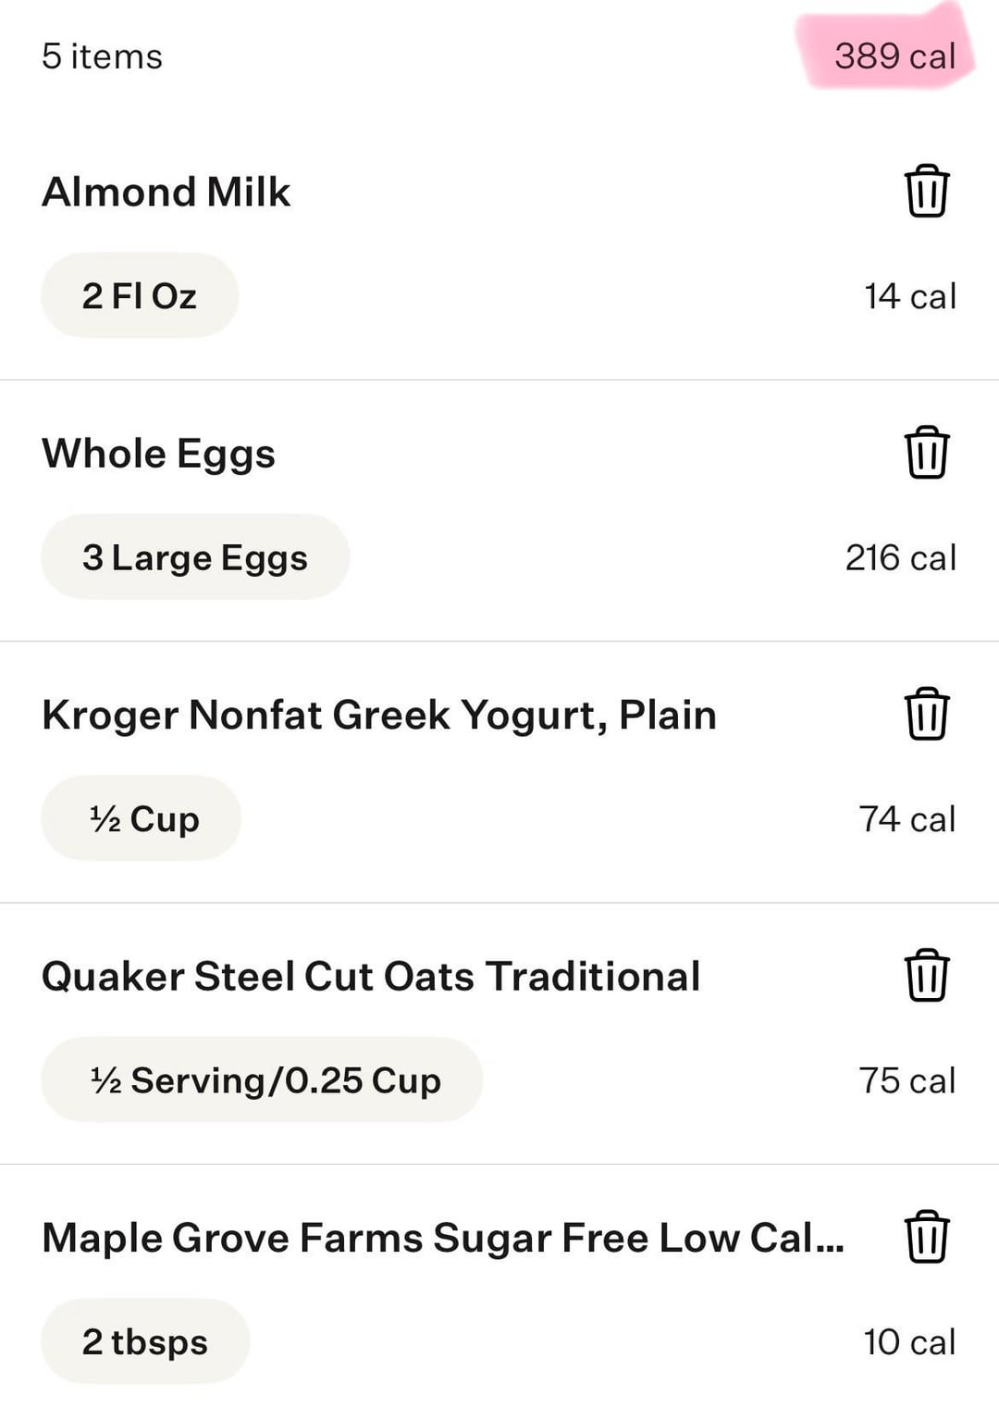Screen dimensions: 999x1409
Task: Tap the 216 cal value for eggs
Action: pyautogui.click(x=900, y=557)
